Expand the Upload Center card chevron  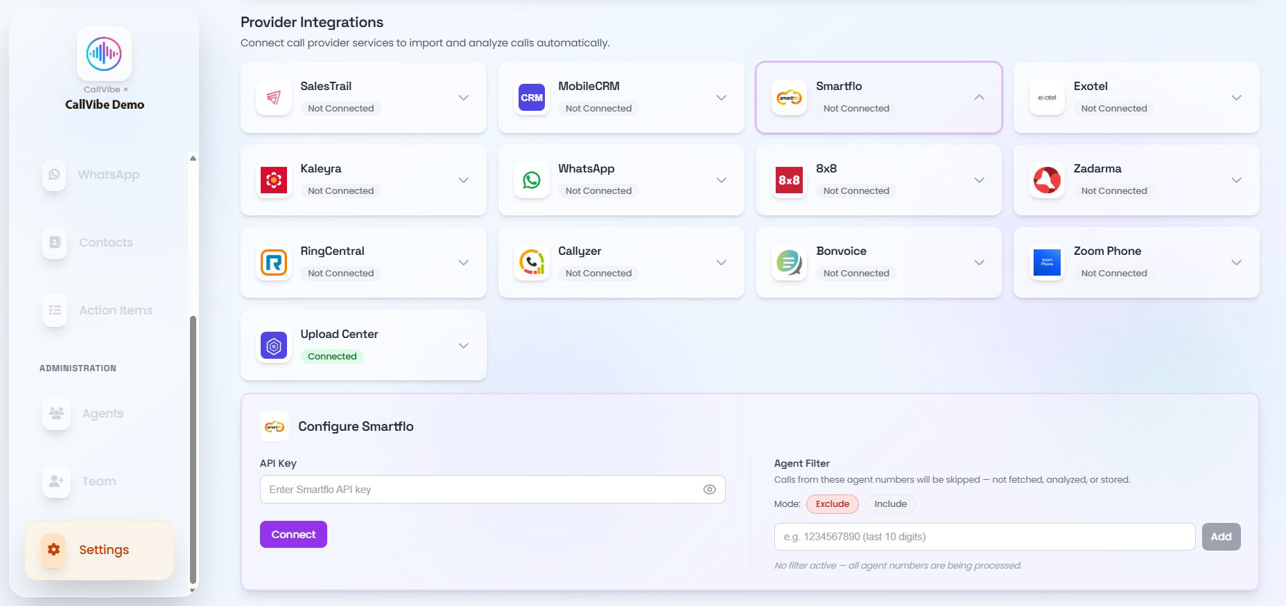pyautogui.click(x=464, y=346)
